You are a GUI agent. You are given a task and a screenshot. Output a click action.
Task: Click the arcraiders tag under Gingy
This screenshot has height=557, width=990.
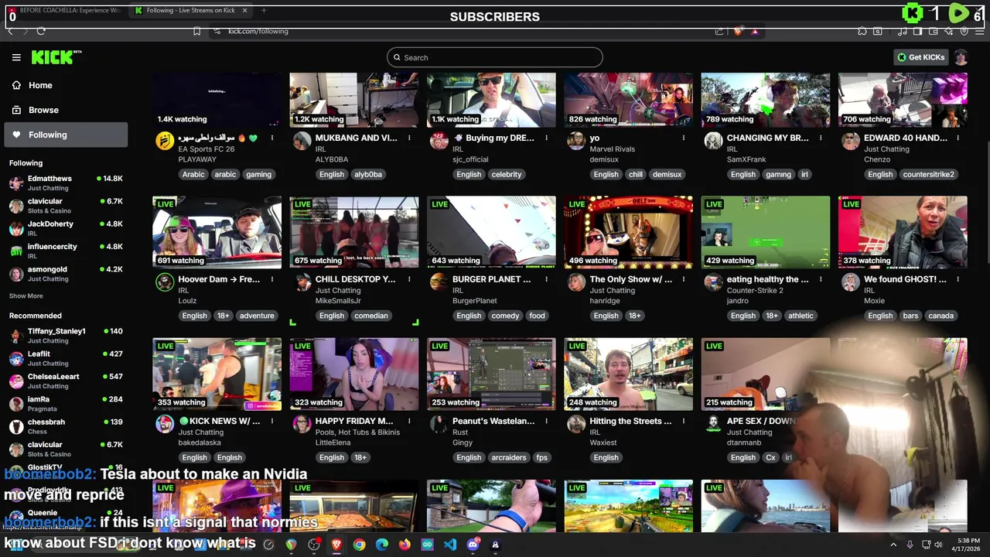coord(508,457)
